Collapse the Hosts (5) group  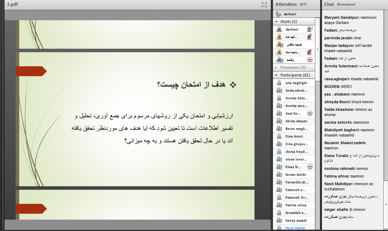[276, 22]
